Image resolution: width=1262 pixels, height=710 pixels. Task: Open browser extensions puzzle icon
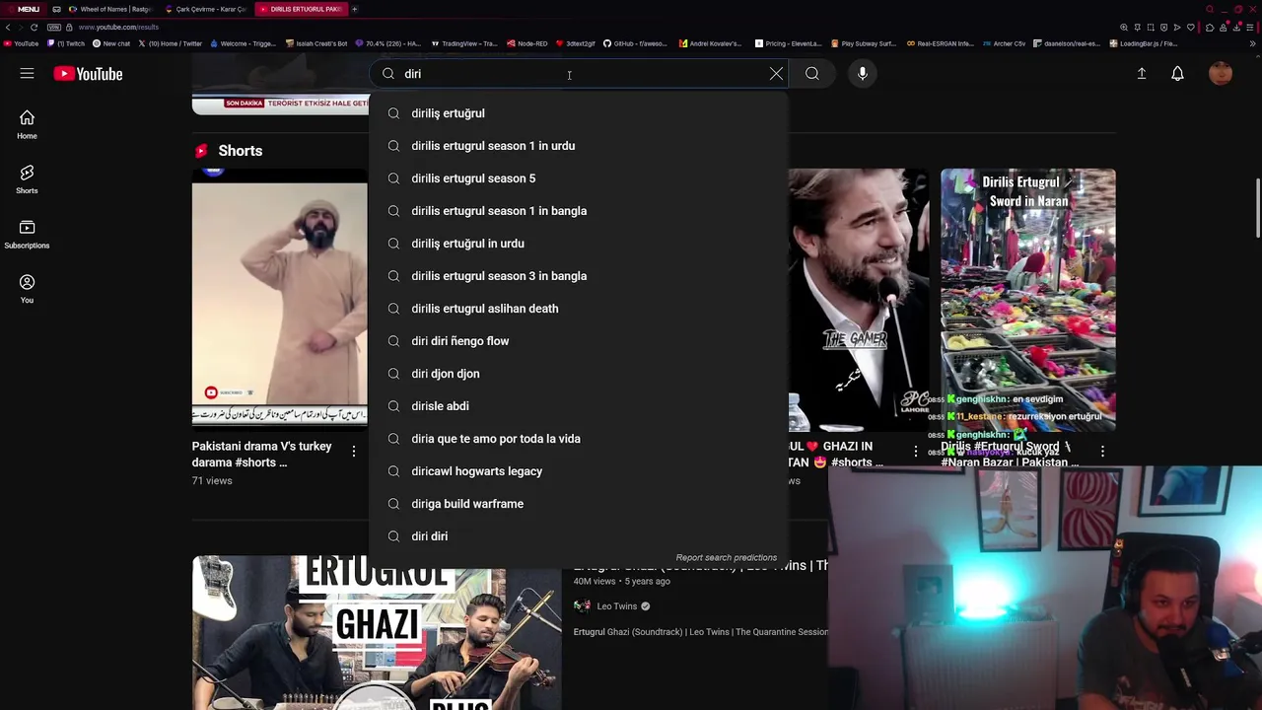(1210, 27)
